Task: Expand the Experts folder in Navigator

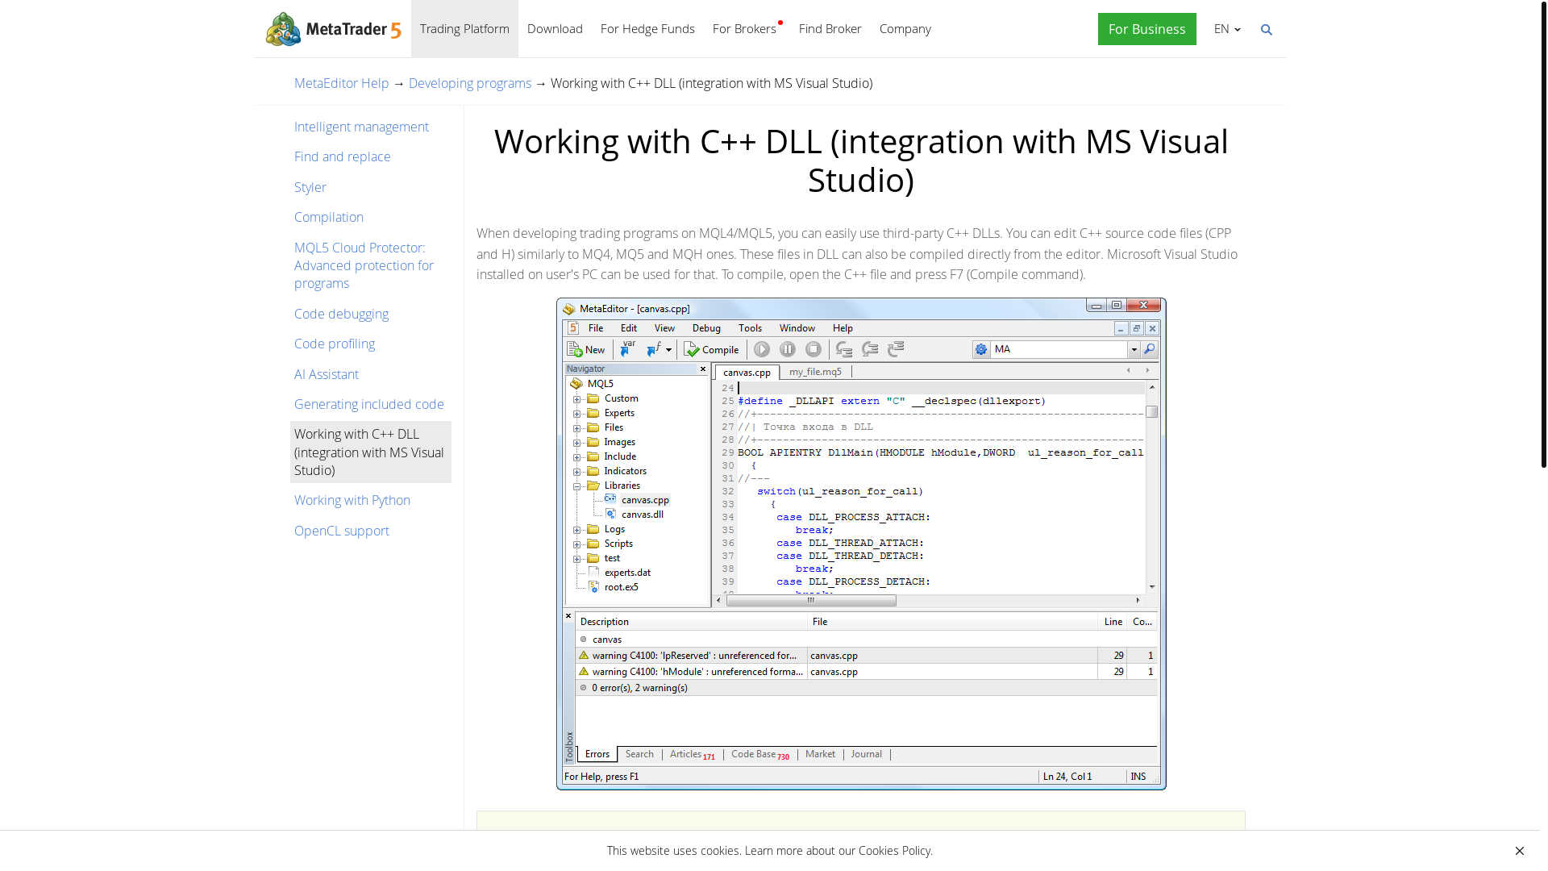Action: point(576,414)
